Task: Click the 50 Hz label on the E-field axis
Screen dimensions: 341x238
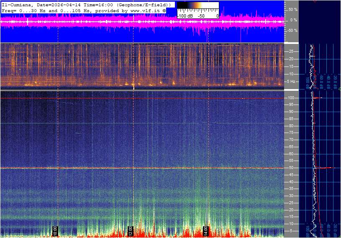Action: pyautogui.click(x=291, y=168)
